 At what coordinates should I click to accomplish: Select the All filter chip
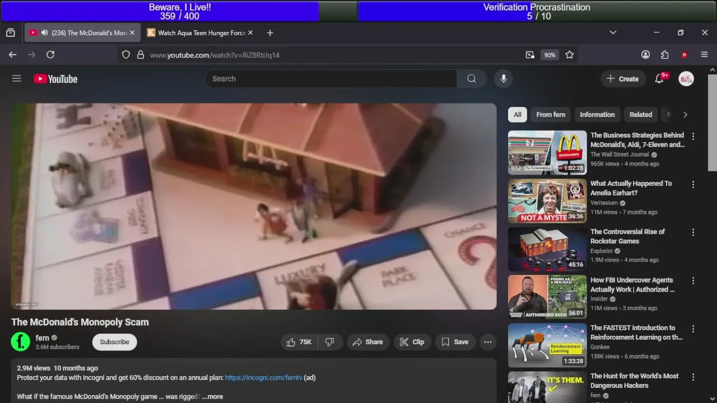coord(518,115)
